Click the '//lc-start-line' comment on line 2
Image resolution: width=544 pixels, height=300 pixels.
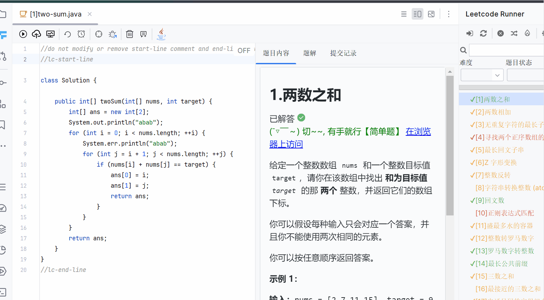pos(67,59)
